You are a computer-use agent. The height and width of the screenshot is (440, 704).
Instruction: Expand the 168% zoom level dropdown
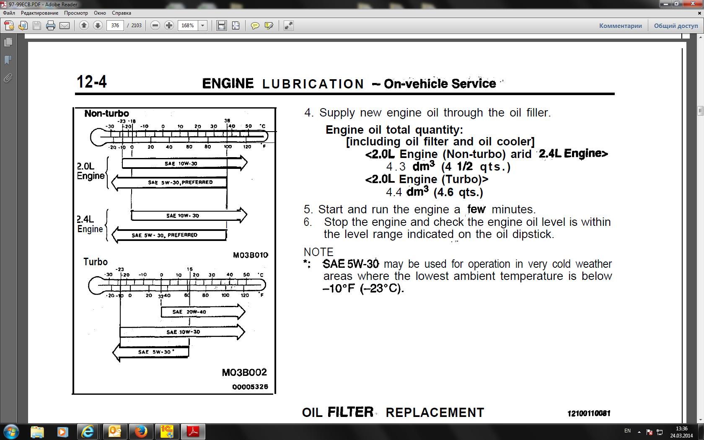(202, 26)
